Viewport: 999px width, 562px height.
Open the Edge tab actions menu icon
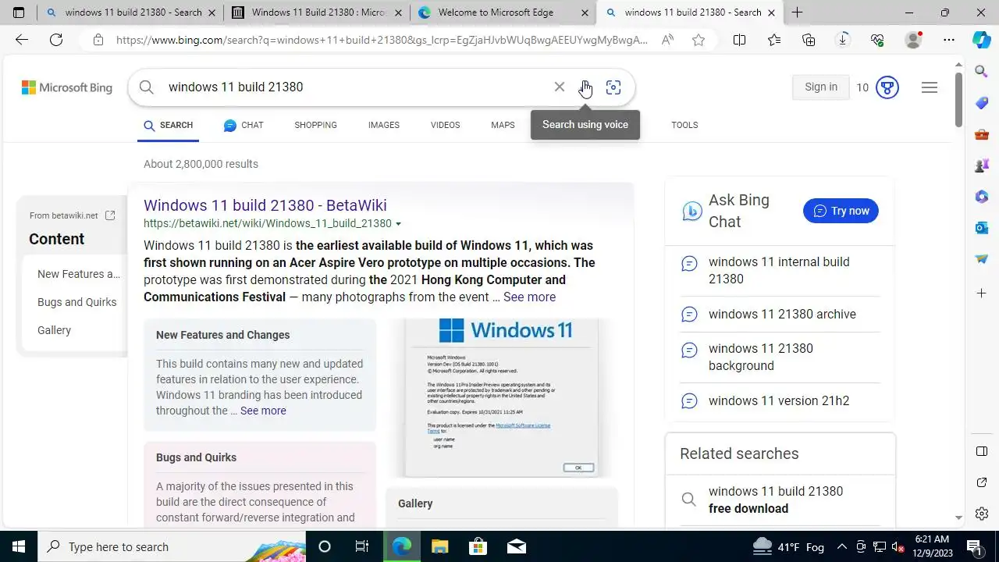[19, 12]
